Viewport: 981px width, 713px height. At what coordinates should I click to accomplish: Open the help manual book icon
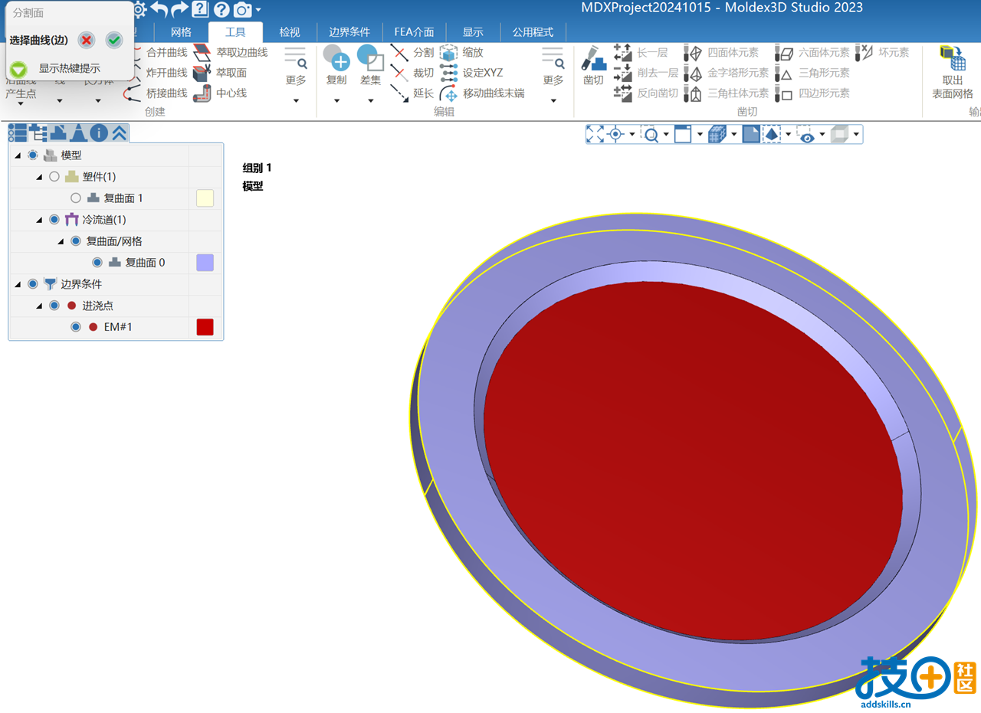[x=200, y=9]
